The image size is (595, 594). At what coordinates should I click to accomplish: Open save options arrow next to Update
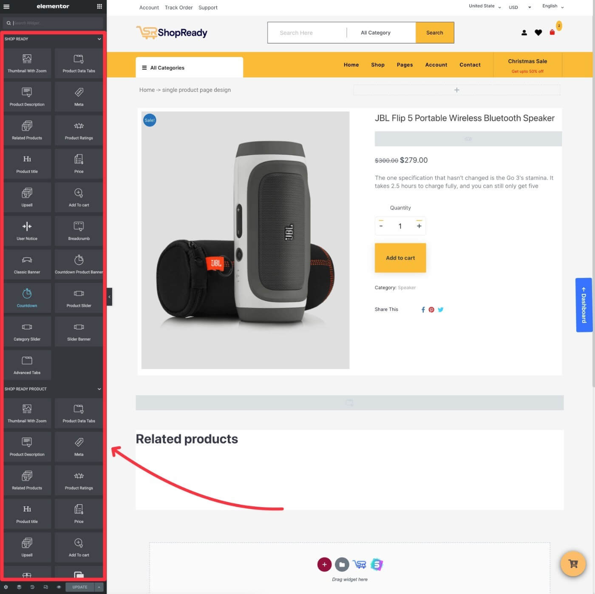click(99, 587)
